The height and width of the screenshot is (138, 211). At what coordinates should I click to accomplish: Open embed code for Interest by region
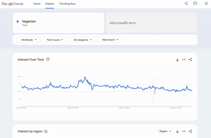coord(184,131)
